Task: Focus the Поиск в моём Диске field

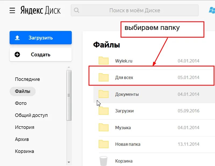Action: coord(135,10)
